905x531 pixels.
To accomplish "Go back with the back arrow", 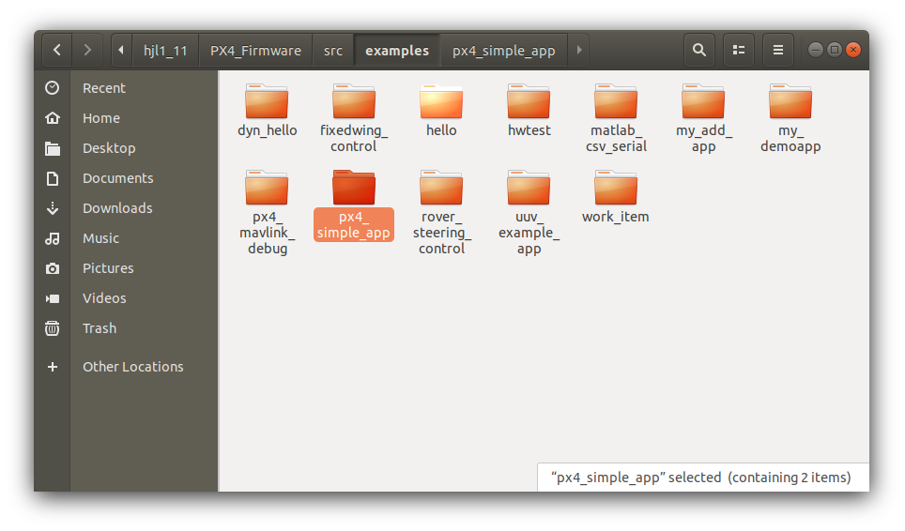I will pos(56,50).
